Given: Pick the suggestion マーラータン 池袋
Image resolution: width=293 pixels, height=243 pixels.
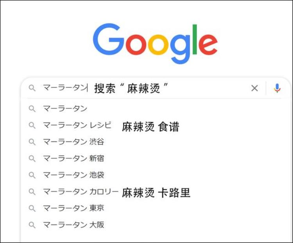Looking at the screenshot, I should coord(73,175).
